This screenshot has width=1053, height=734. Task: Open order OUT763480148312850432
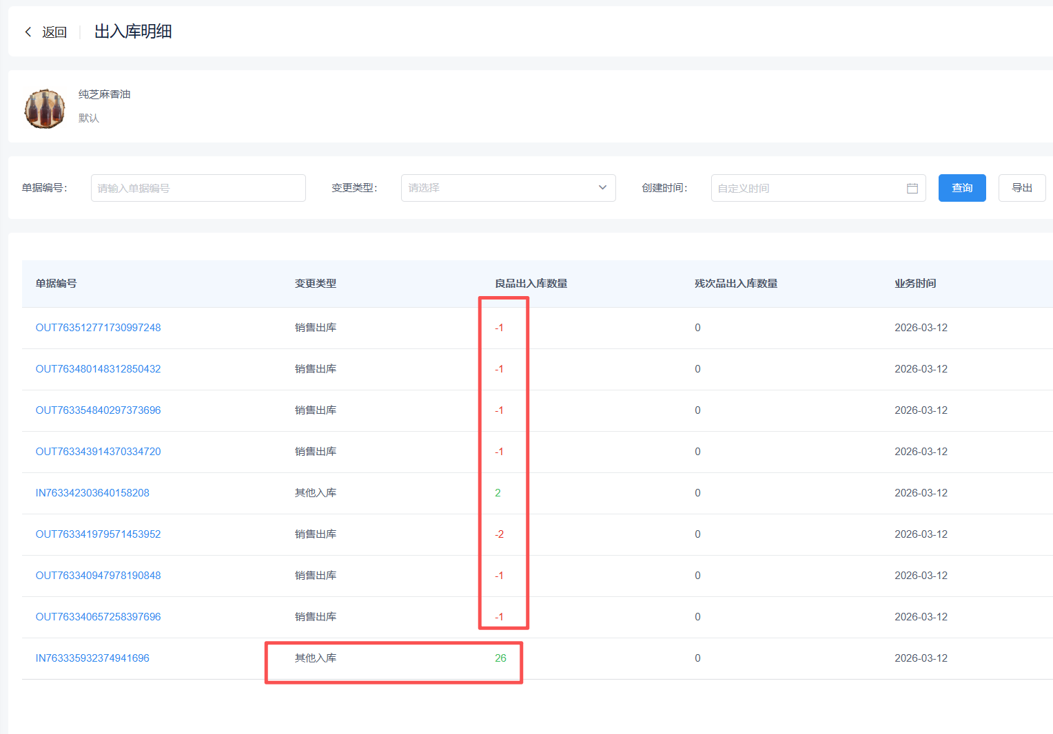point(98,369)
